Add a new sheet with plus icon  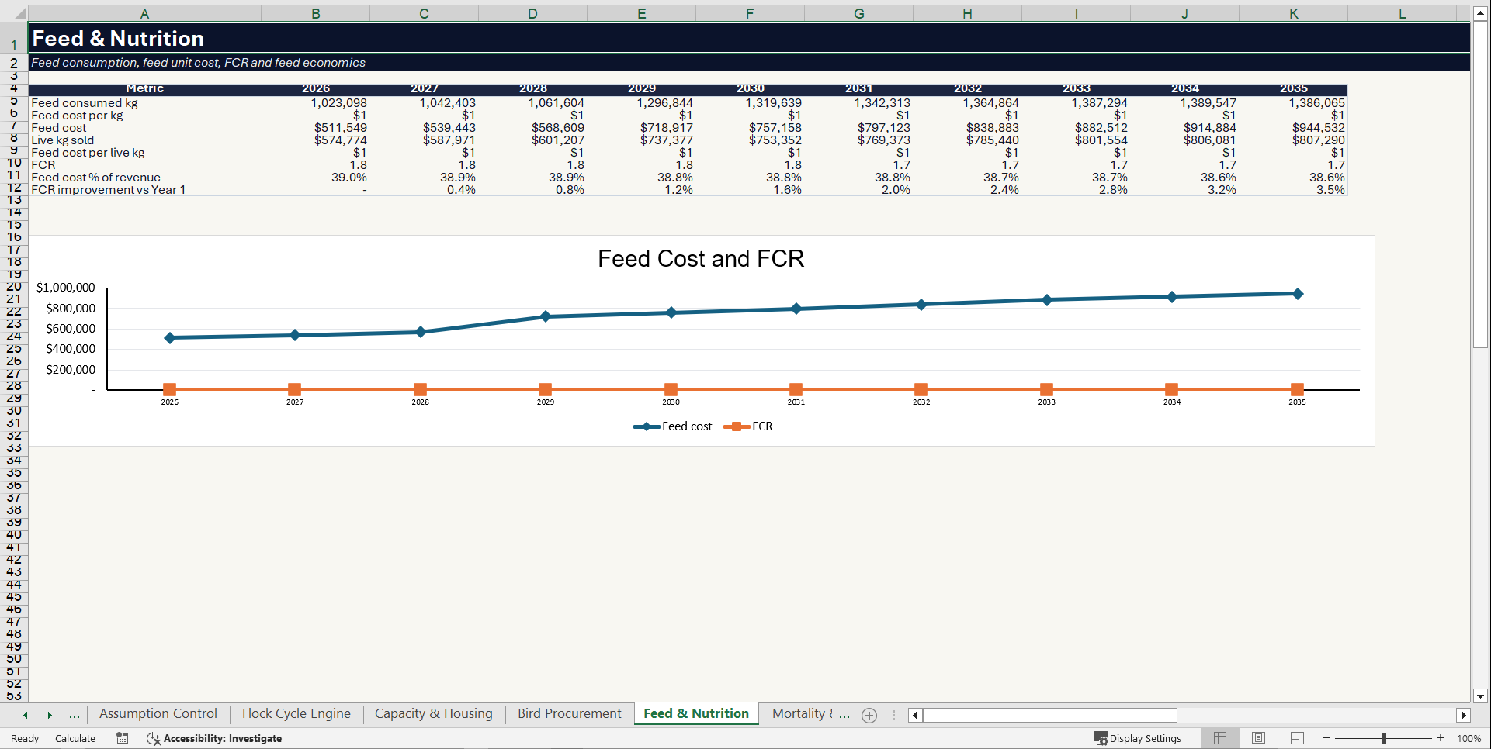[x=869, y=716]
